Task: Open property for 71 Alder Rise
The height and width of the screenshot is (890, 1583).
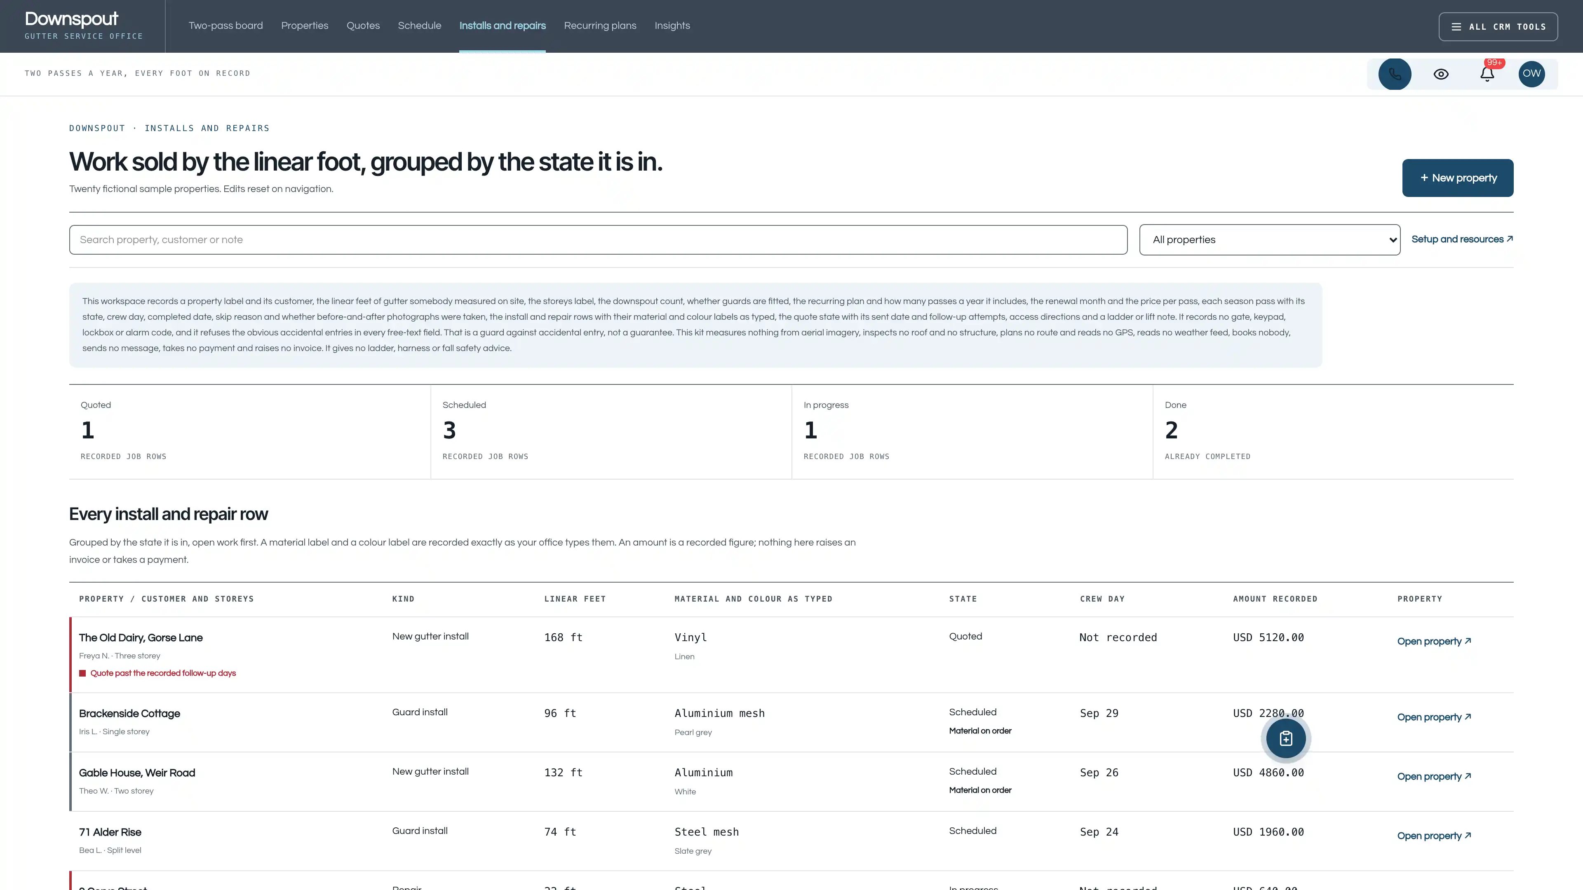Action: (1434, 836)
